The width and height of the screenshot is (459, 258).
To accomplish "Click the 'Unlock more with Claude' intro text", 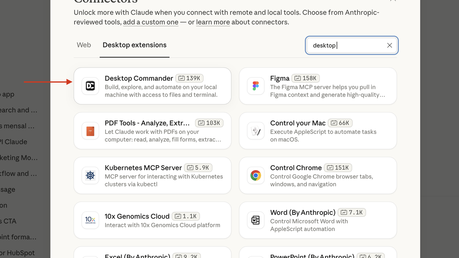I will click(x=226, y=17).
